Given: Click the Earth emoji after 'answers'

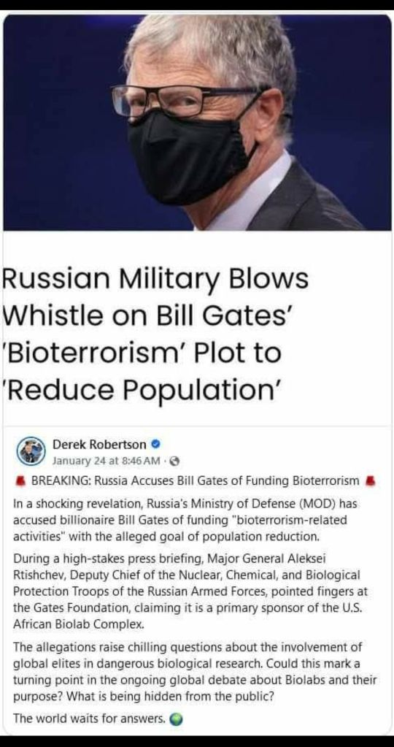Looking at the screenshot, I should tap(176, 719).
